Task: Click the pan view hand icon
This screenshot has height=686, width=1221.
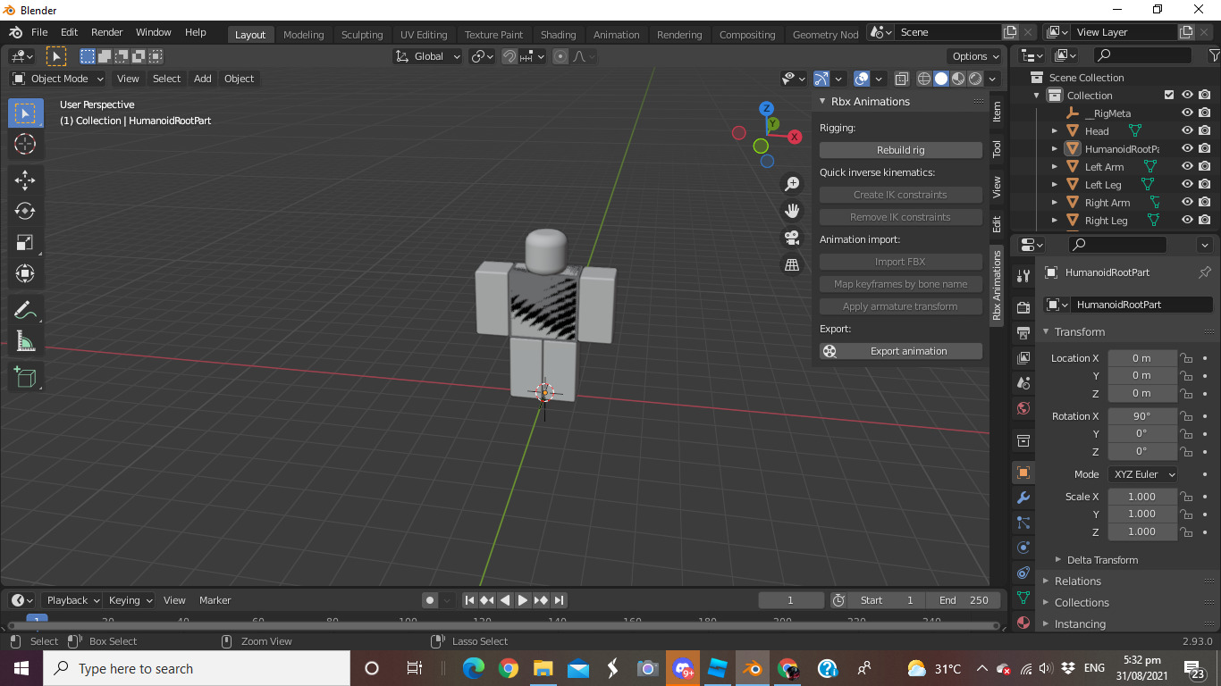Action: (x=791, y=211)
